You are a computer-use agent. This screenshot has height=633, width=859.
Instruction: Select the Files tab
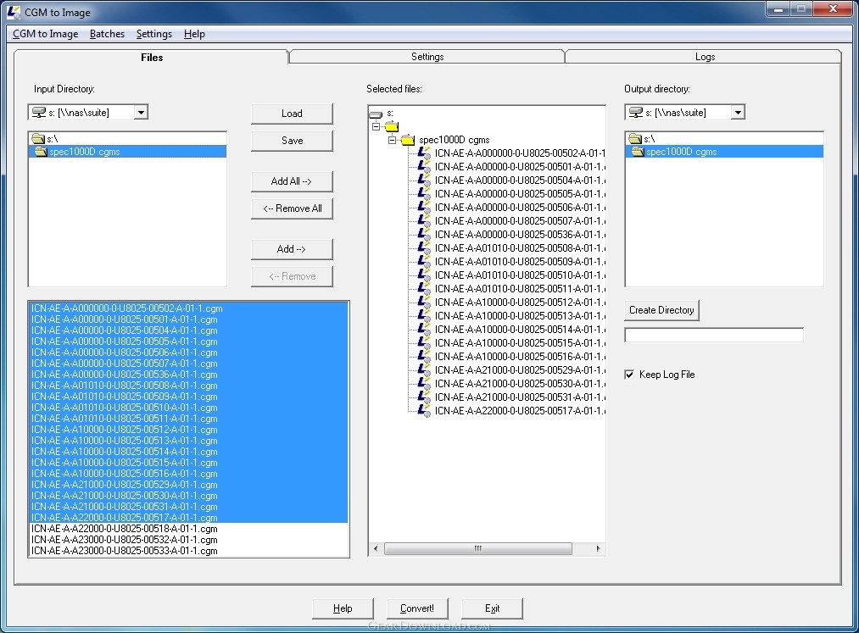coord(152,57)
